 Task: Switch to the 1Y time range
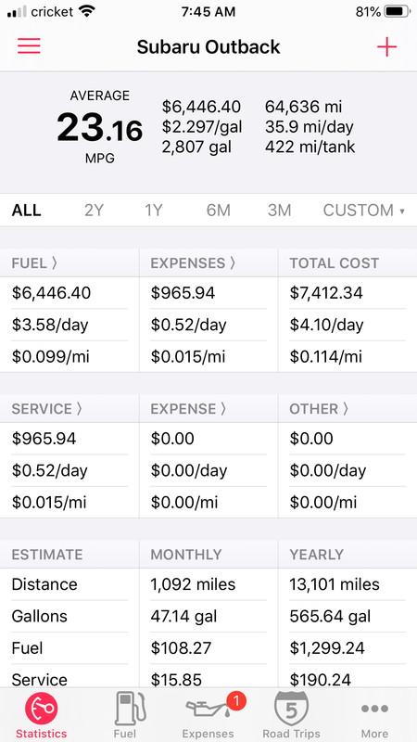[x=154, y=211]
